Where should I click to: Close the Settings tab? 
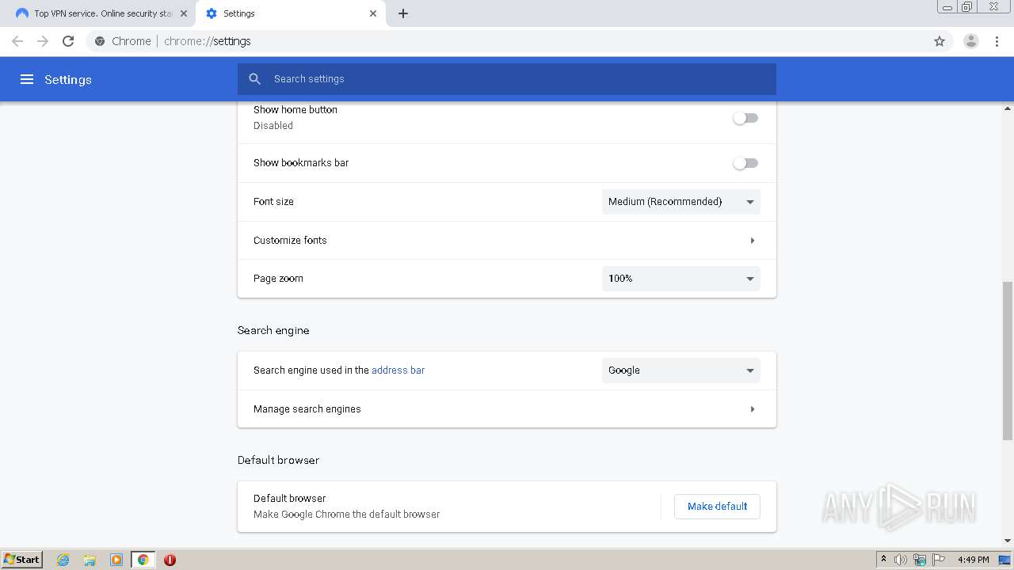pos(373,13)
